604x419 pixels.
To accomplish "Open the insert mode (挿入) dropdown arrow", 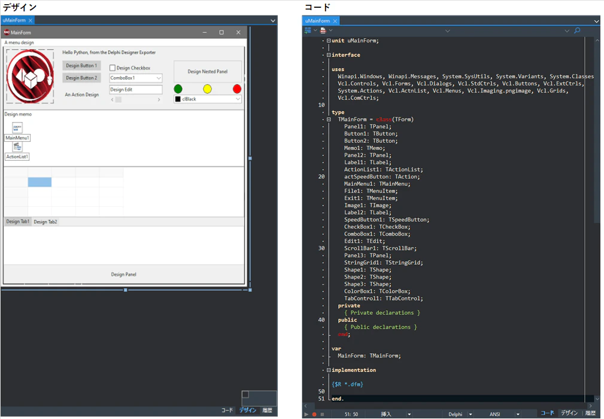I will (x=409, y=414).
